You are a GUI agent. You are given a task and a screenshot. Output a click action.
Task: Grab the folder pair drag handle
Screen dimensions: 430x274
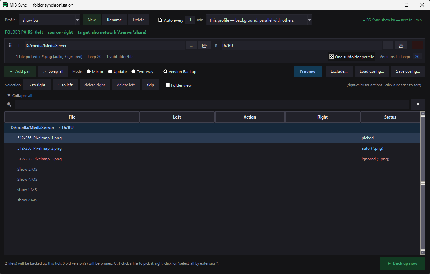click(10, 46)
